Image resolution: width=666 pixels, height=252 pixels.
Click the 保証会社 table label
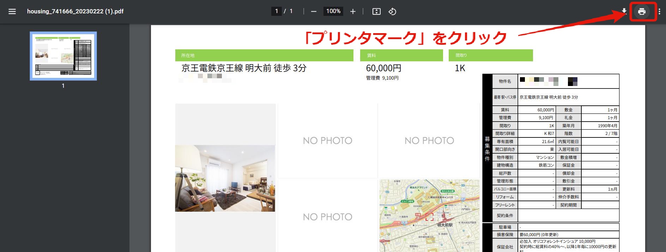pos(505,247)
